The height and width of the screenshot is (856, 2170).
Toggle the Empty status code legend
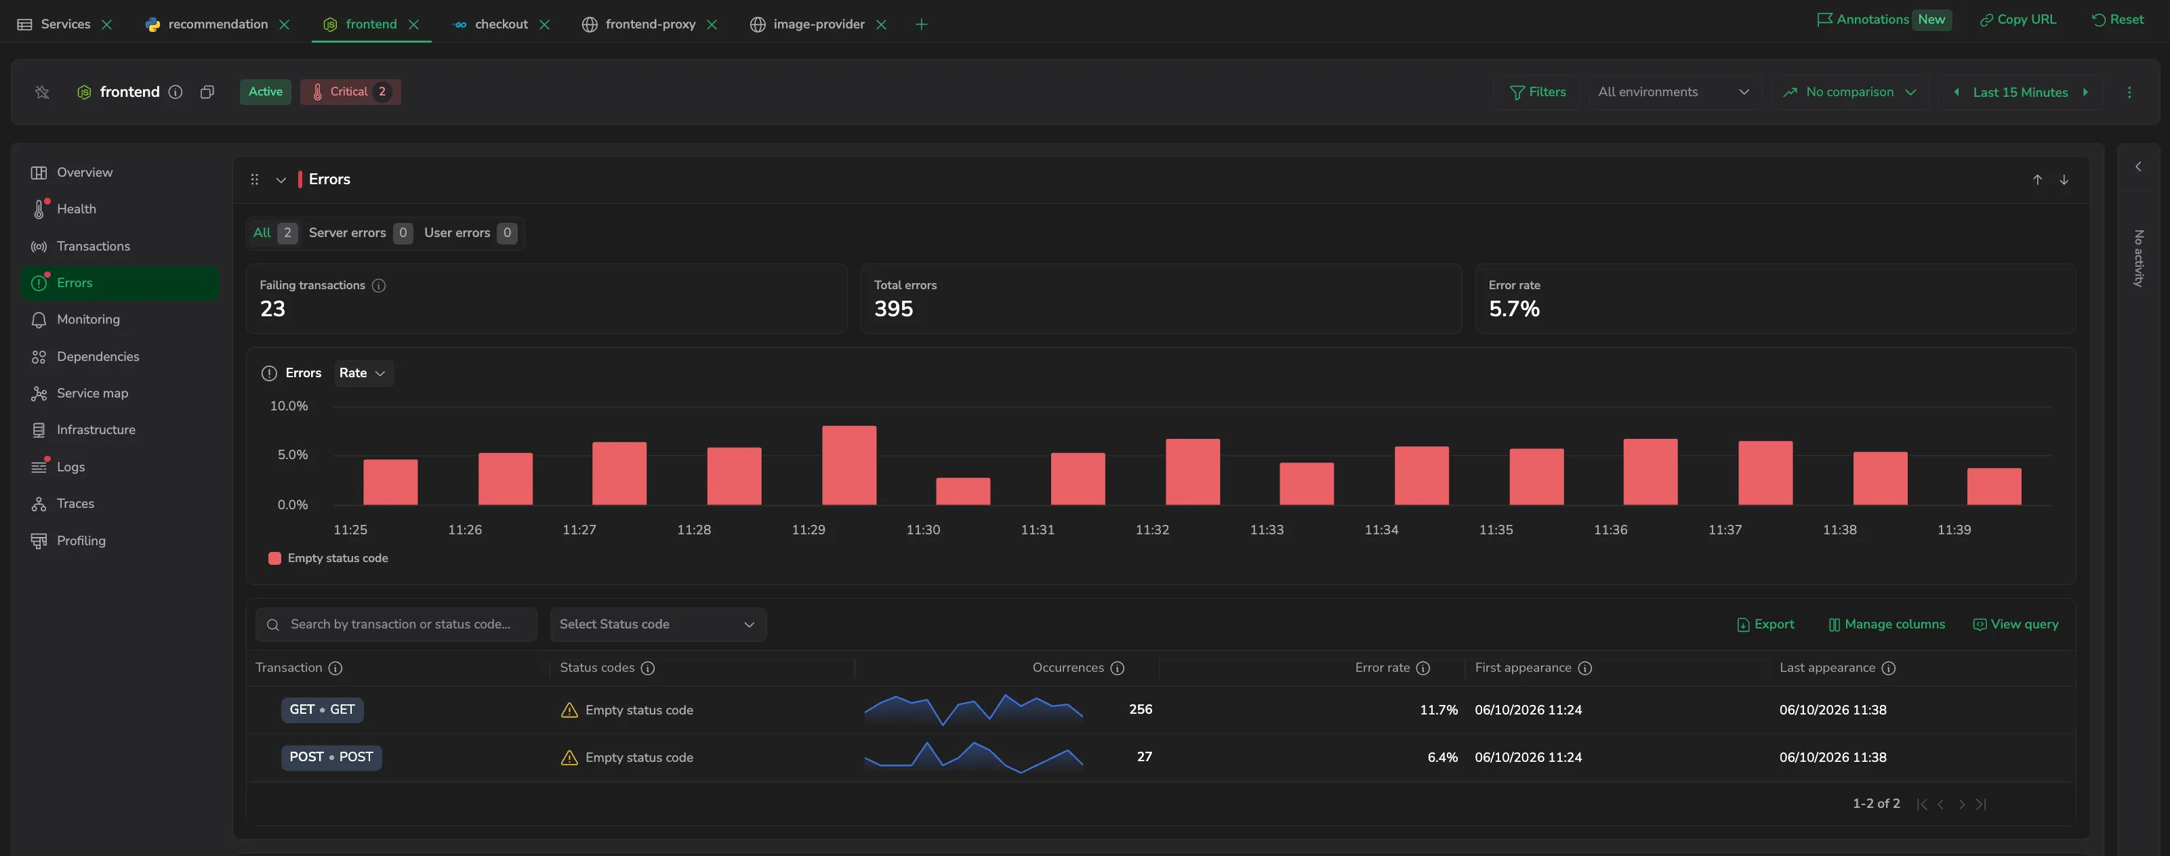(328, 558)
